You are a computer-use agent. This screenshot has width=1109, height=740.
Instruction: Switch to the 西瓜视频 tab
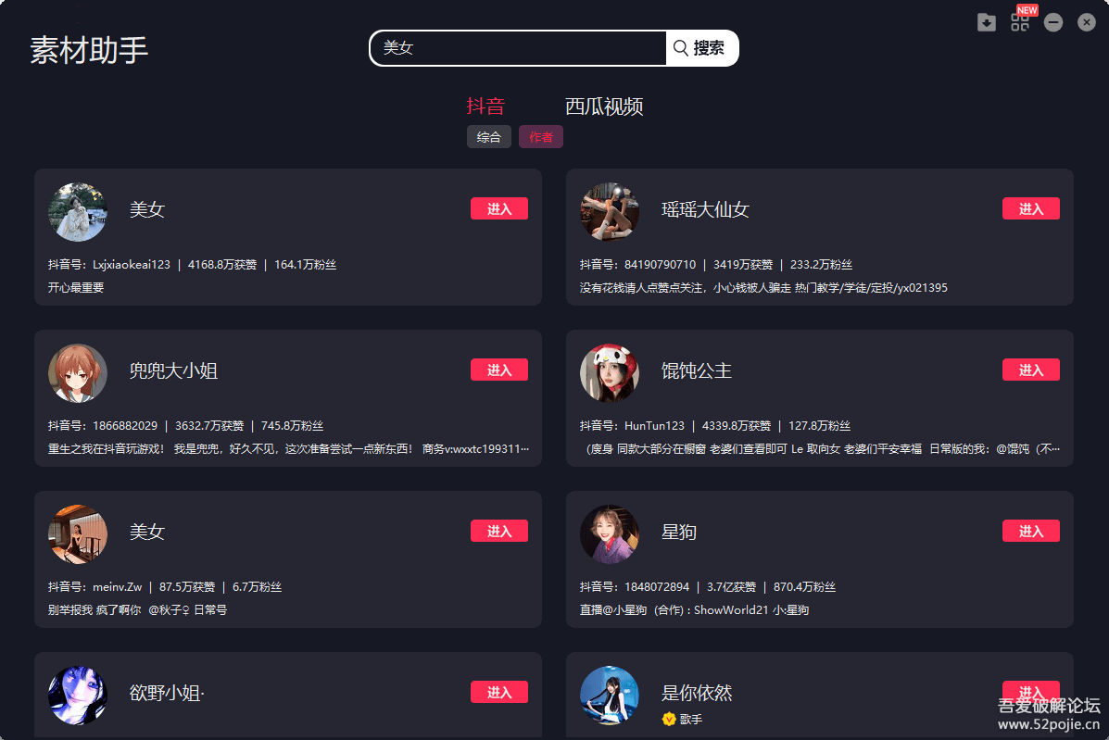pos(604,106)
